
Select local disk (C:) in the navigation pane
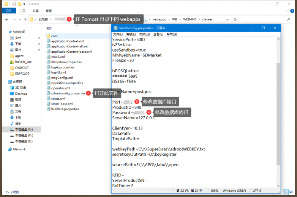click(x=24, y=129)
